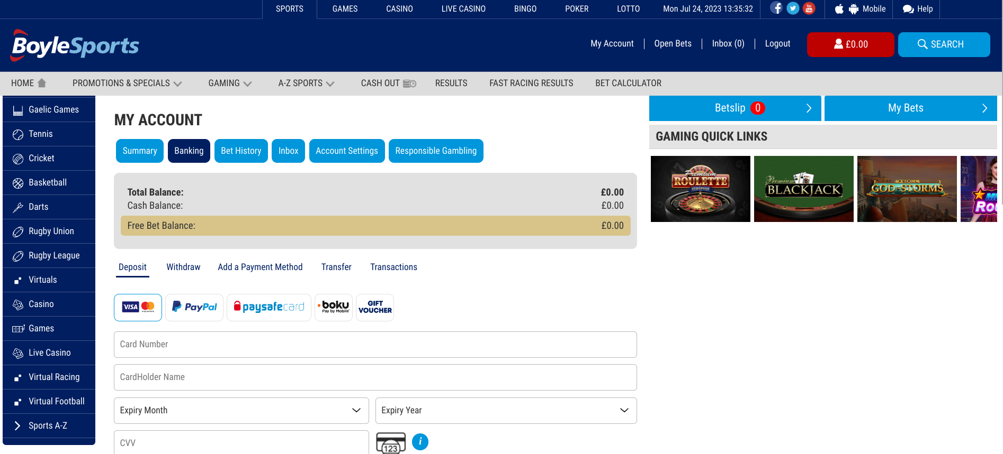Choose Visa Mastercard payment method
This screenshot has width=1003, height=454.
point(138,308)
